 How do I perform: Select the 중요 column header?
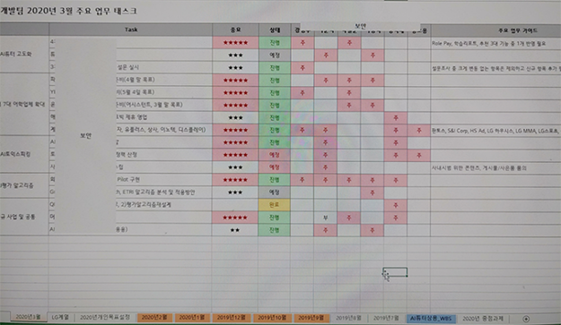[x=235, y=30]
